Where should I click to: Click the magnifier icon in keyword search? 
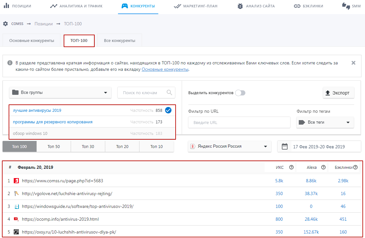(x=170, y=93)
